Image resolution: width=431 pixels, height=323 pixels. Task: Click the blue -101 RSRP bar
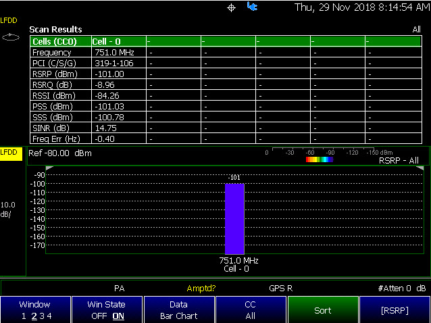(x=234, y=219)
